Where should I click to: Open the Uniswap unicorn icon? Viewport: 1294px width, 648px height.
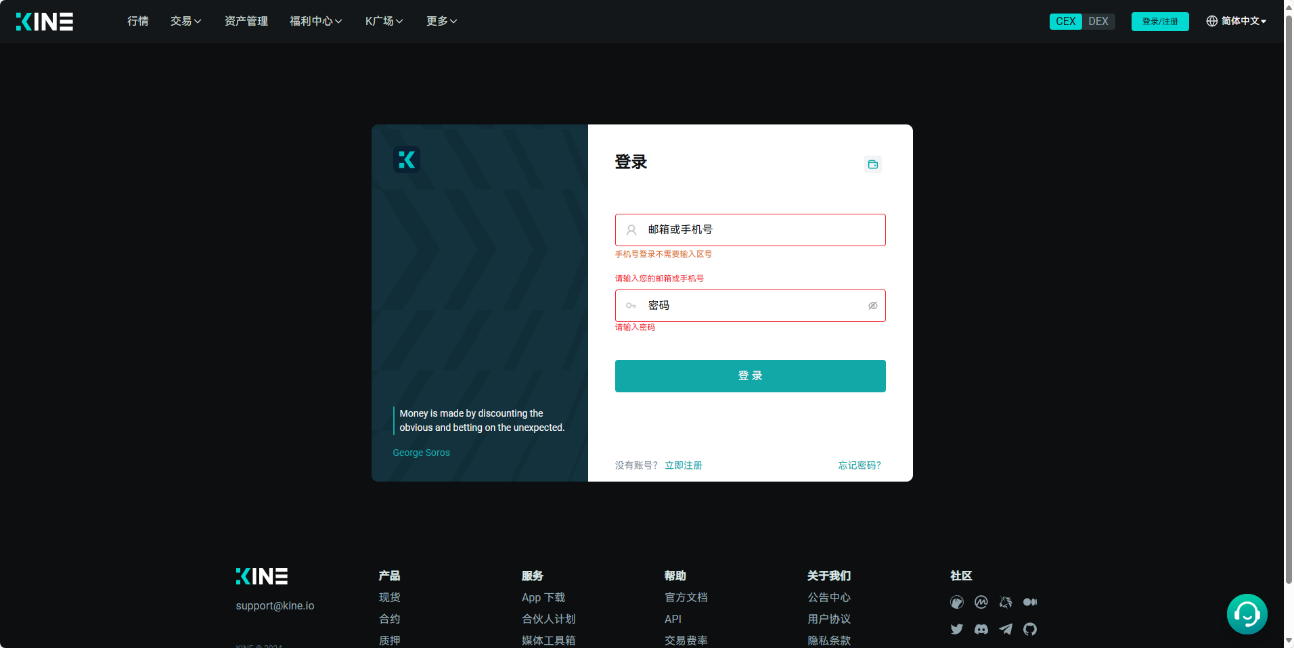(x=1006, y=602)
